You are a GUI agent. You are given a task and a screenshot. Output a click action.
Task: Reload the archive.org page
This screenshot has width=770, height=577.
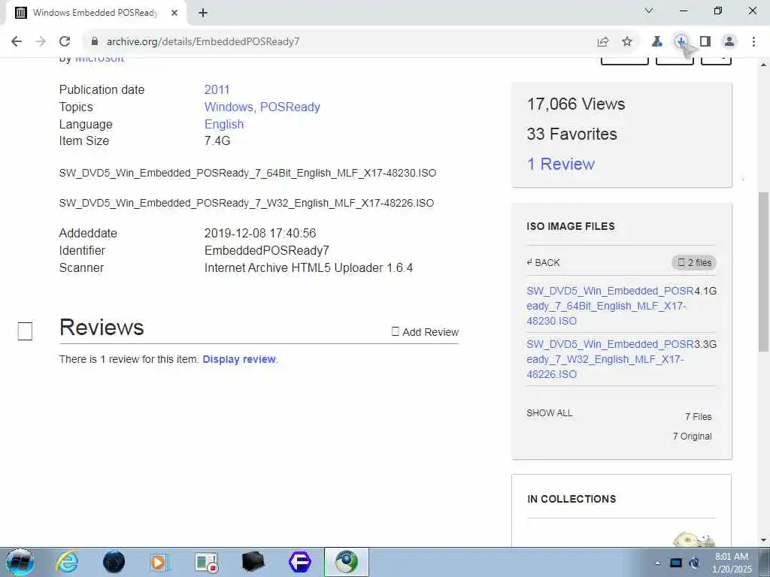tap(65, 41)
